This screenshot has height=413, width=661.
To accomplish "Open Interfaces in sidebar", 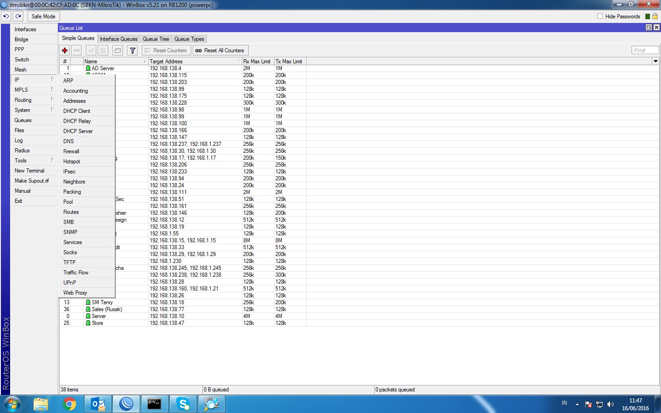I will 34,29.
